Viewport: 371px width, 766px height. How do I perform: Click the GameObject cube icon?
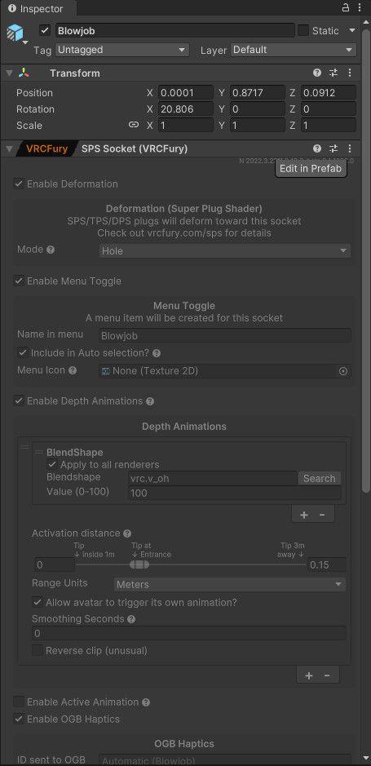click(15, 33)
